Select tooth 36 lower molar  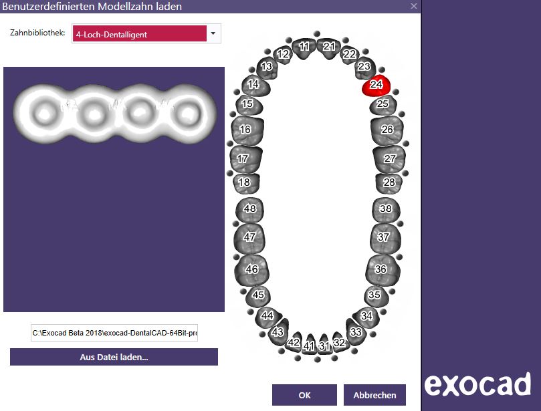click(383, 269)
